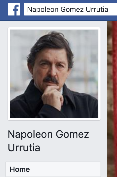Place cursor after Urrutia in search box

pyautogui.click(x=108, y=9)
